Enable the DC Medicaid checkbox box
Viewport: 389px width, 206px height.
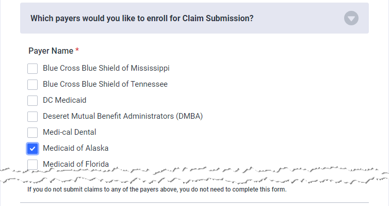tap(33, 101)
